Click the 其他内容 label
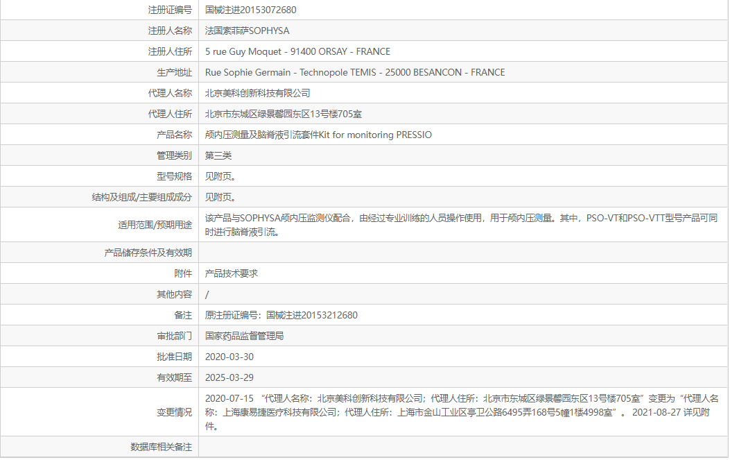730x460 pixels. click(174, 295)
